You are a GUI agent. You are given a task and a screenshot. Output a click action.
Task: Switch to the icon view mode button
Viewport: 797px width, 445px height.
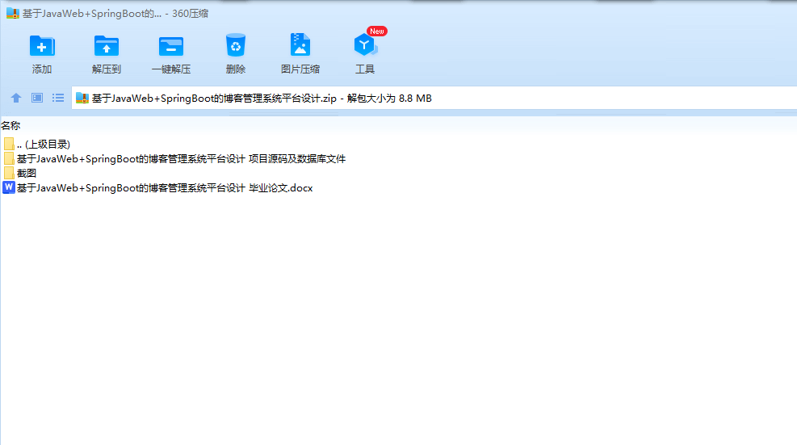[x=37, y=98]
